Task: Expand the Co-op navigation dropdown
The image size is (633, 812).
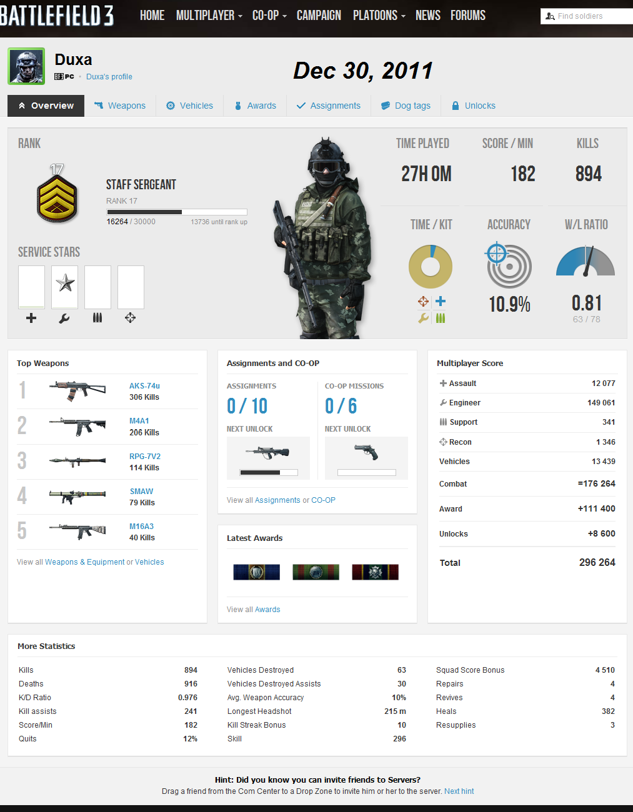Action: pyautogui.click(x=266, y=16)
